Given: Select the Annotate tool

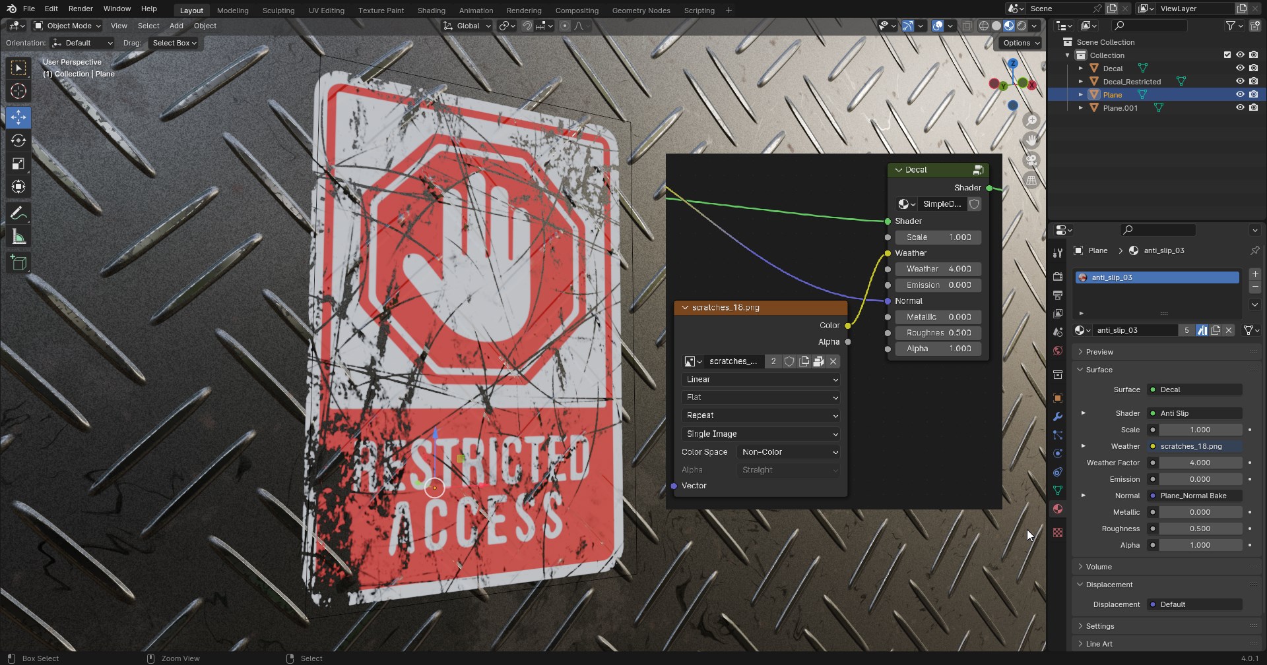Looking at the screenshot, I should pyautogui.click(x=18, y=212).
